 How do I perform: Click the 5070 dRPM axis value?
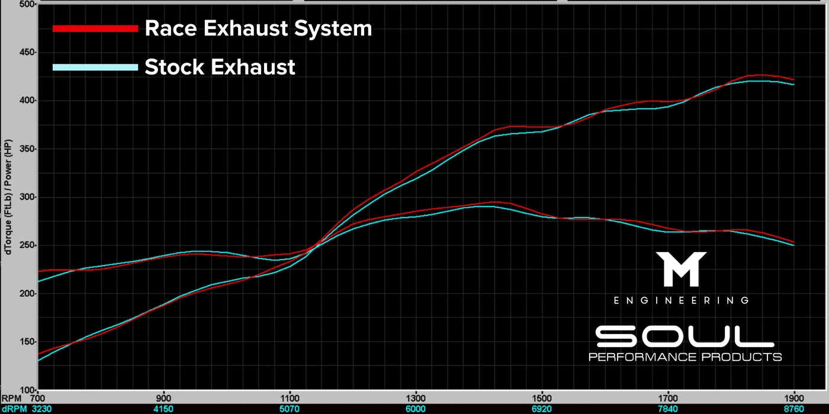click(x=290, y=408)
